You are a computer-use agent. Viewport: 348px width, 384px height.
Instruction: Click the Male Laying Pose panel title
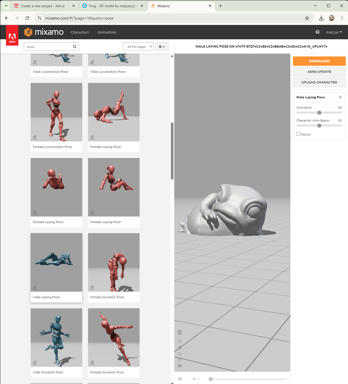point(310,97)
